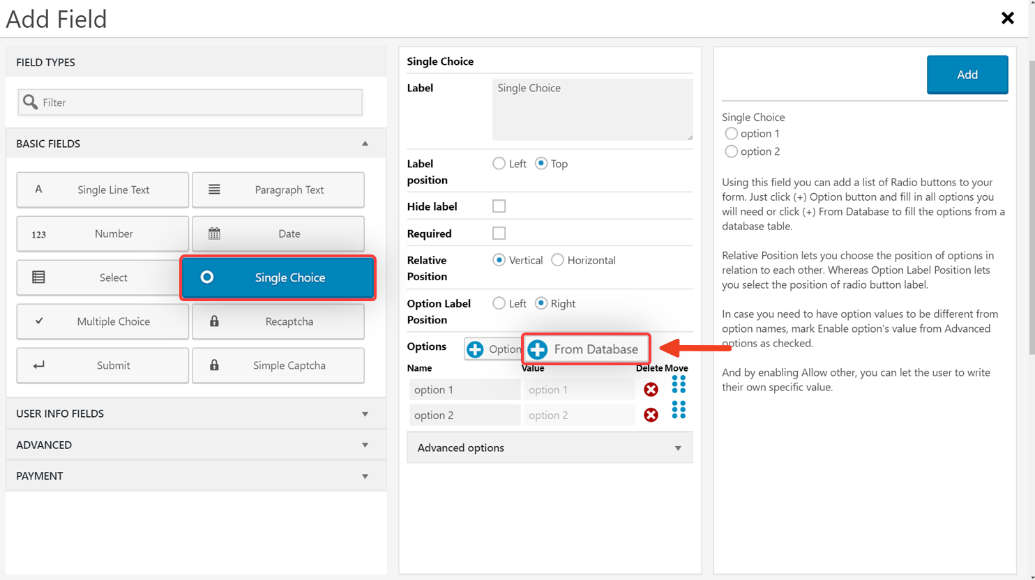The height and width of the screenshot is (580, 1035).
Task: Expand the User Info Fields section
Action: [x=196, y=413]
